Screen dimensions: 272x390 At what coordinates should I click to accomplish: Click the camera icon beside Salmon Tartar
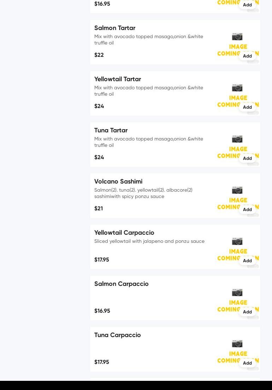[237, 37]
